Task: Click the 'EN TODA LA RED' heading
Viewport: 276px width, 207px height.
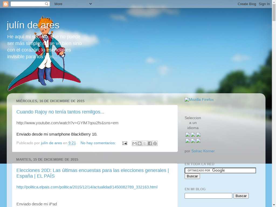Action: 199,164
